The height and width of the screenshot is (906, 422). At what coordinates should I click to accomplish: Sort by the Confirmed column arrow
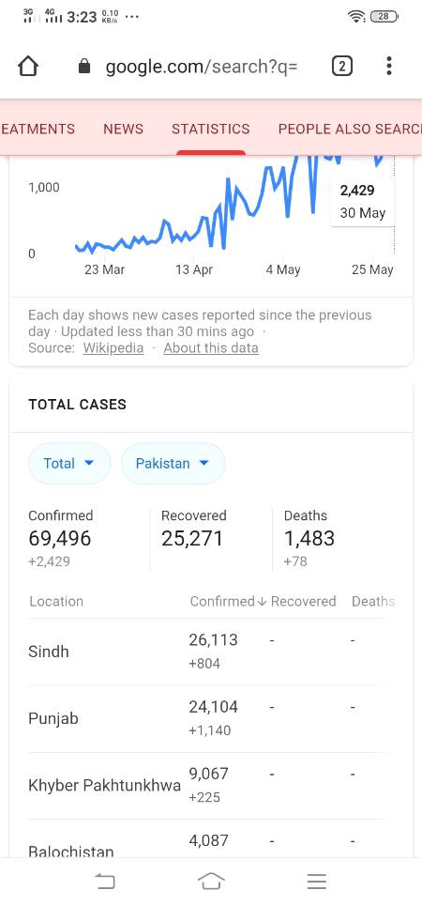[262, 602]
